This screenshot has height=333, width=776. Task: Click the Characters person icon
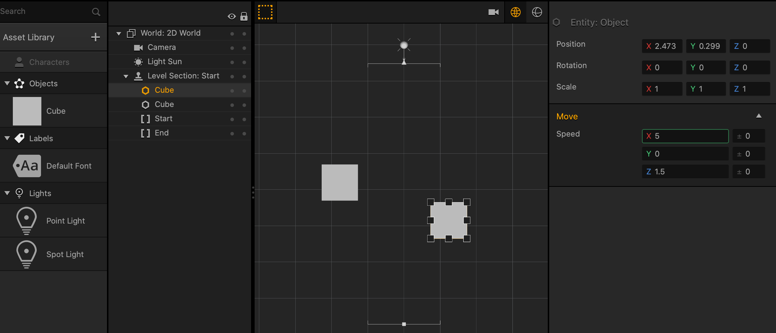(19, 62)
